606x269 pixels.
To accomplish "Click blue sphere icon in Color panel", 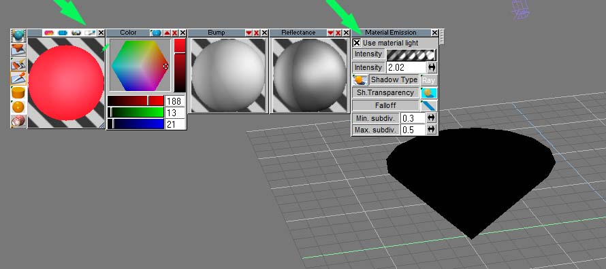I will [156, 33].
